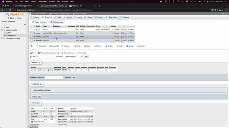Switch to the Browse tab
Screen dimensions: 229x128
[x=35, y=17]
